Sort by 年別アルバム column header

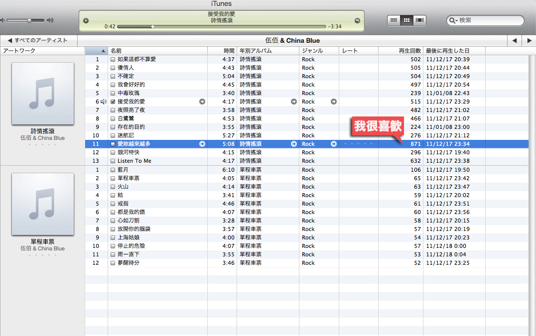[x=268, y=51]
